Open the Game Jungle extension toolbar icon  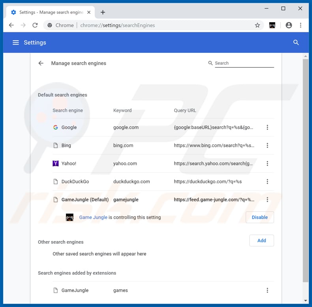272,25
